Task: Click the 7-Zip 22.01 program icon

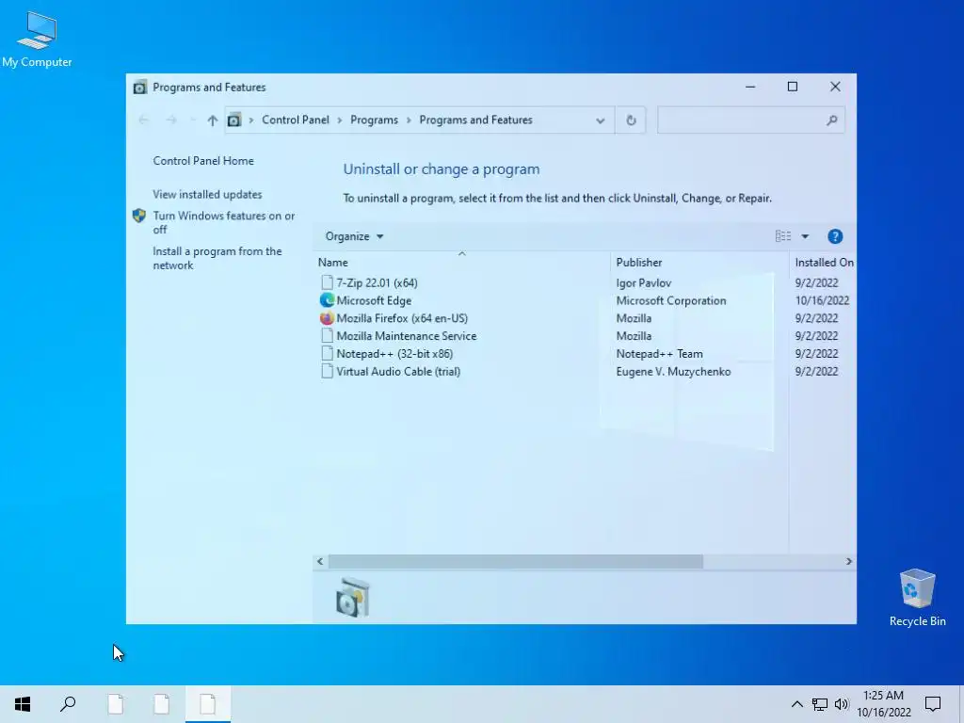Action: [327, 282]
